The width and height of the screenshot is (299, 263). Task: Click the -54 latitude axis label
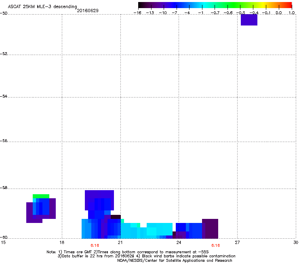[x=4, y=96]
